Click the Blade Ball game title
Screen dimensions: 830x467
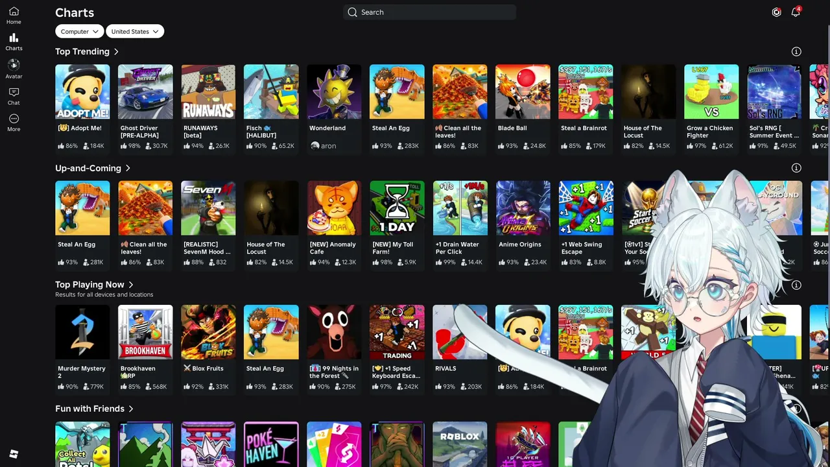click(x=512, y=128)
